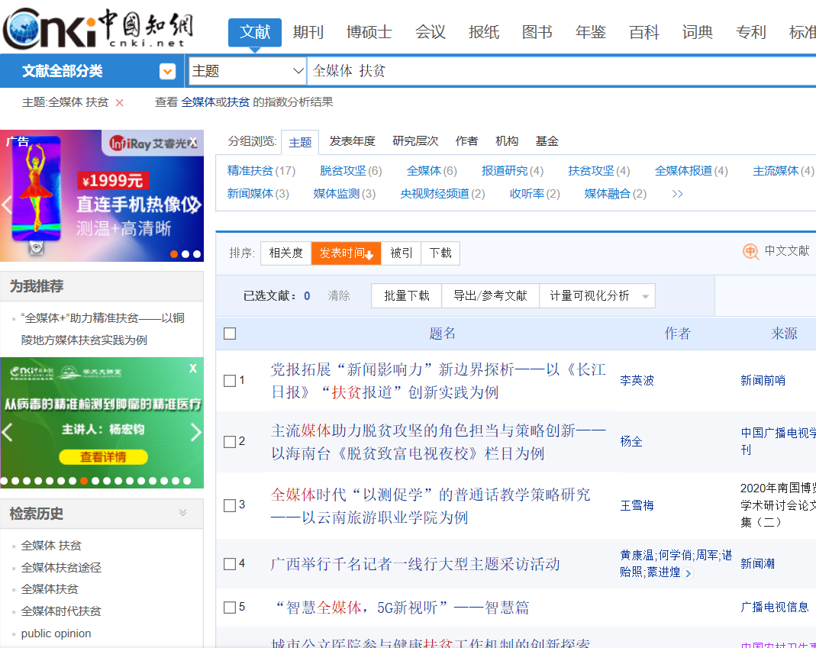
Task: Tick the select-all checkbox in the table header
Action: [230, 334]
